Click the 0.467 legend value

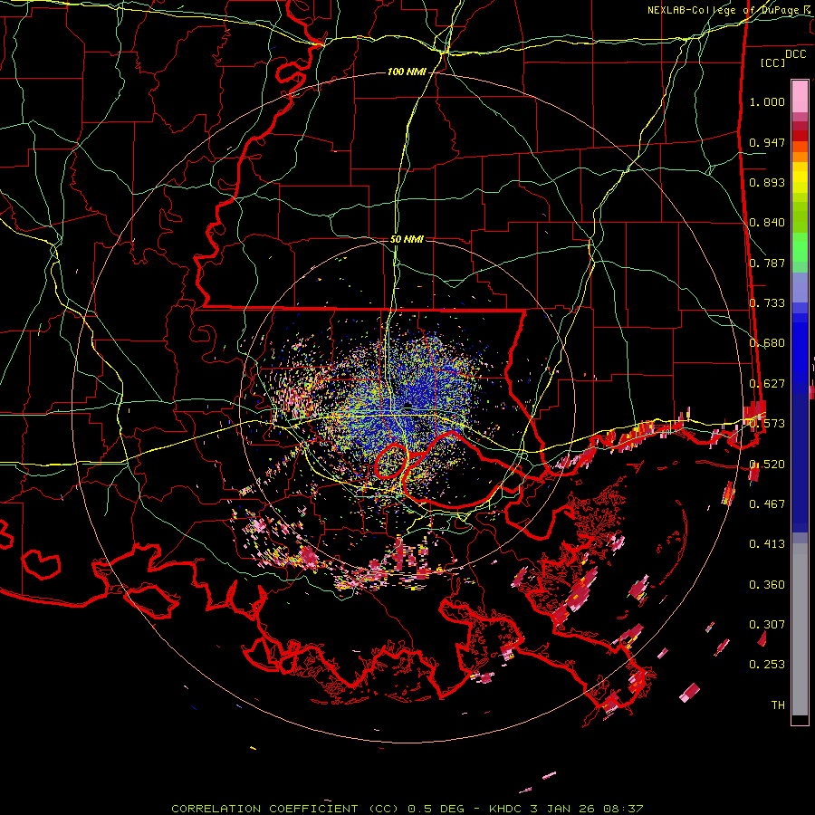pos(767,504)
